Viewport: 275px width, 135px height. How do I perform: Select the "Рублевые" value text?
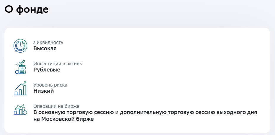tap(47, 70)
